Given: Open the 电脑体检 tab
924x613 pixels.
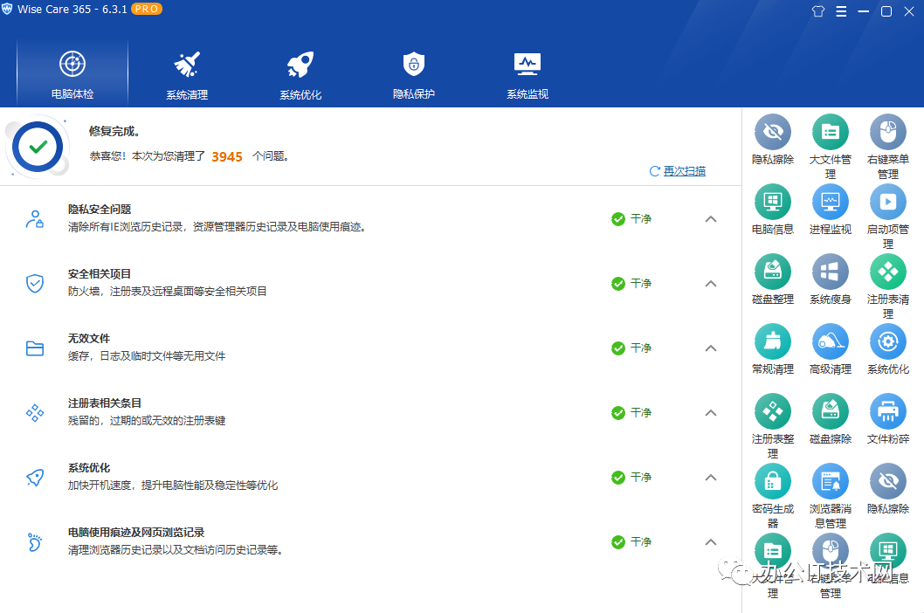Looking at the screenshot, I should [x=72, y=73].
